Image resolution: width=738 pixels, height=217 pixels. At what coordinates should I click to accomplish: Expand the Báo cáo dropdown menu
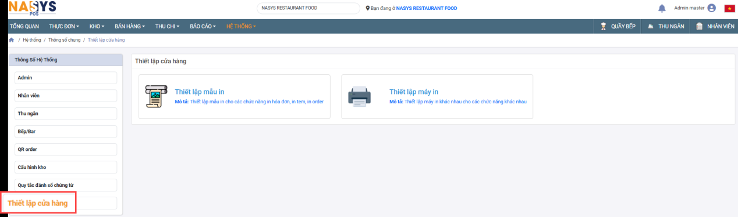(x=203, y=27)
